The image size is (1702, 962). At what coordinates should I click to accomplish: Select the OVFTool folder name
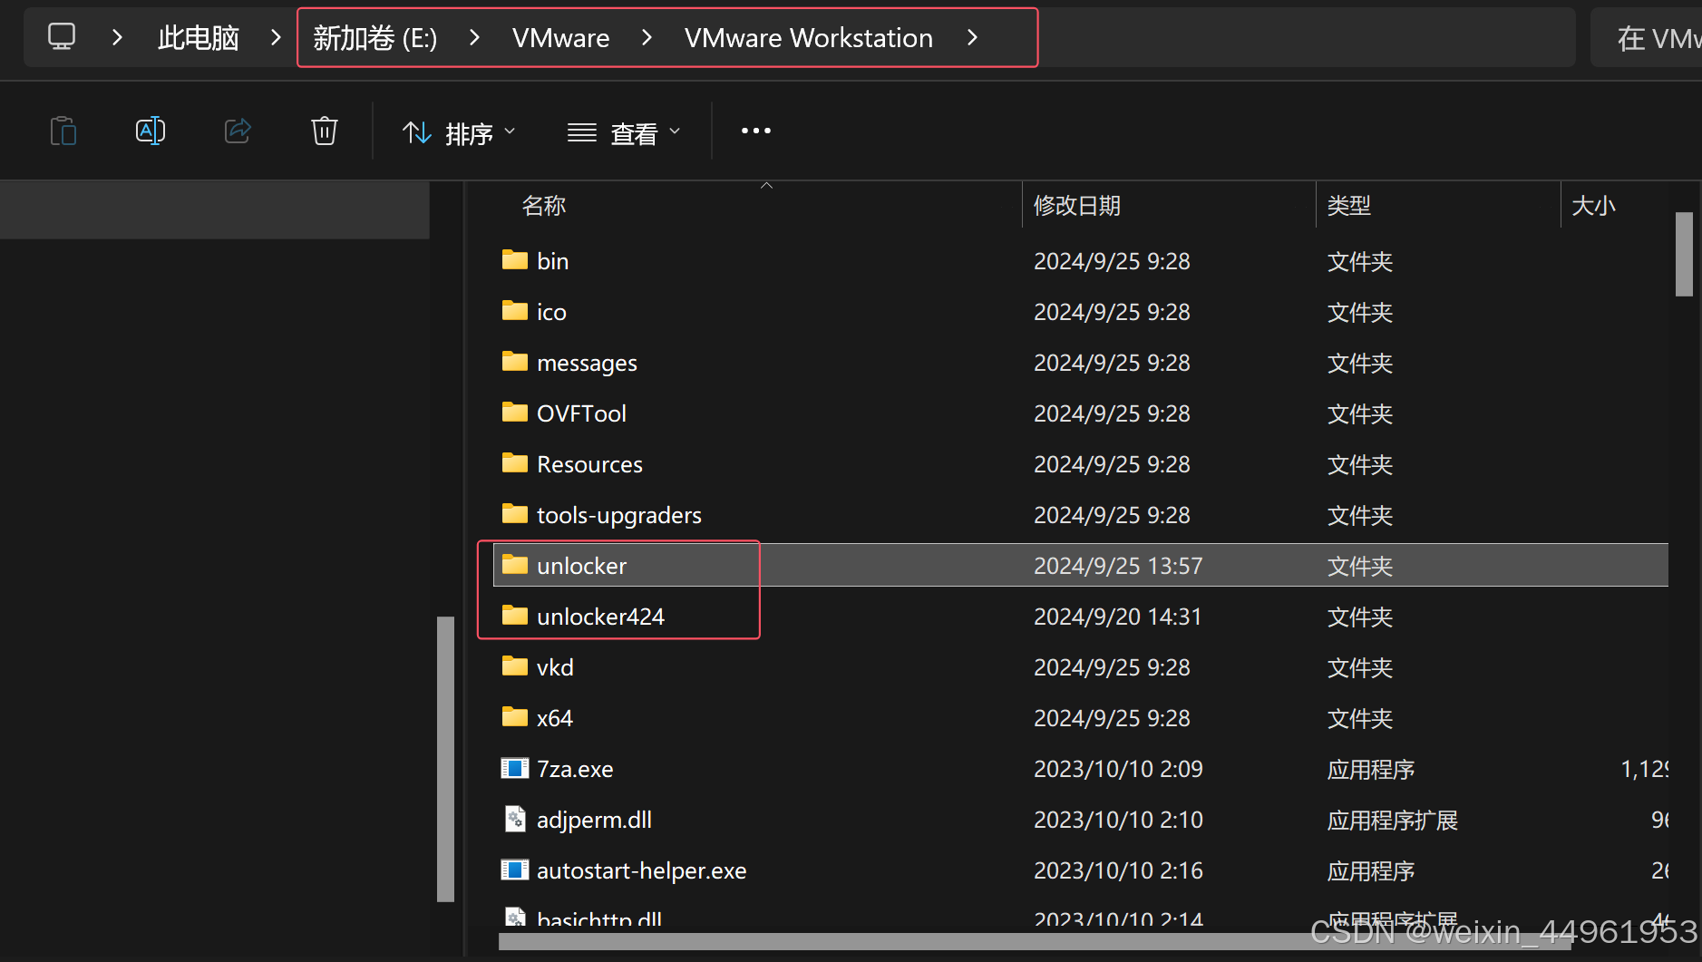581,413
